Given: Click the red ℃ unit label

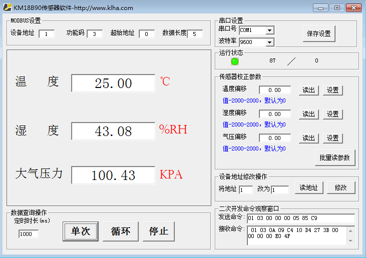Looking at the screenshot, I should point(165,81).
